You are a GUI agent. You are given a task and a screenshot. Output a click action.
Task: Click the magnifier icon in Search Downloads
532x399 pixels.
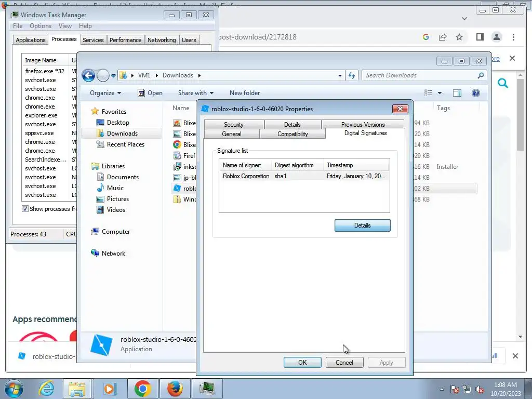pos(481,75)
